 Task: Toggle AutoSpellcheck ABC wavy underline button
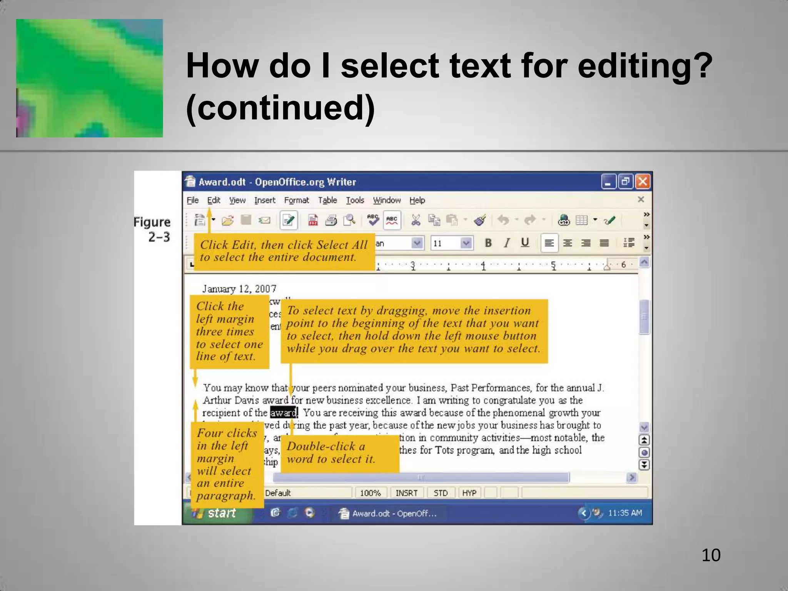[x=392, y=220]
